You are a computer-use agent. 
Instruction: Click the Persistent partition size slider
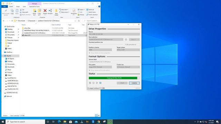tap(106, 44)
